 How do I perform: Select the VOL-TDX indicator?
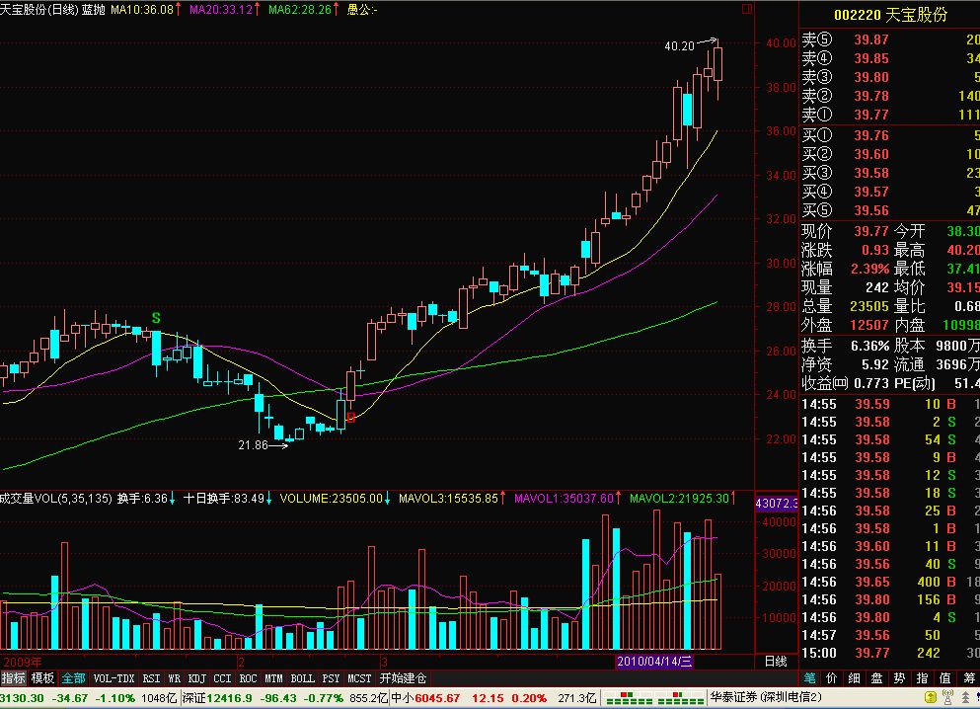click(x=113, y=678)
